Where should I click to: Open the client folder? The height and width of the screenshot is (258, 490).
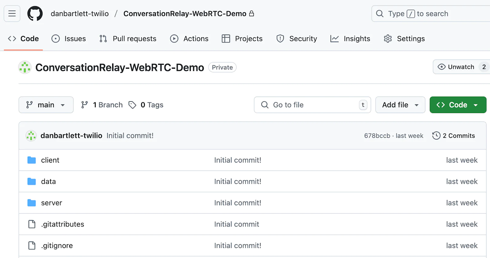(x=50, y=160)
